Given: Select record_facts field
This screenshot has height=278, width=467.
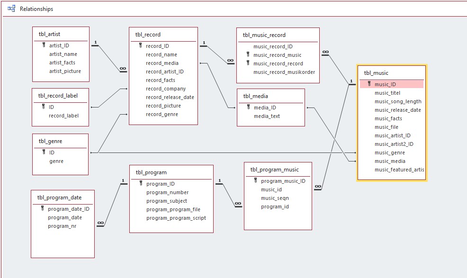Looking at the screenshot, I should (x=161, y=80).
